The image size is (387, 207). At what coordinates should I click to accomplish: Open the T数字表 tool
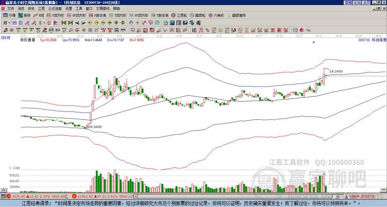(160, 15)
